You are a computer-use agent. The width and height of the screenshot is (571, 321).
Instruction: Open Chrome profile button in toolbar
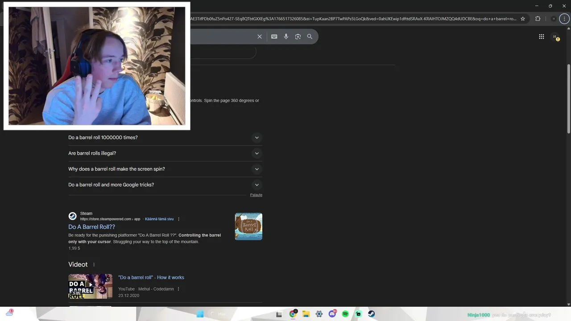coord(554,19)
